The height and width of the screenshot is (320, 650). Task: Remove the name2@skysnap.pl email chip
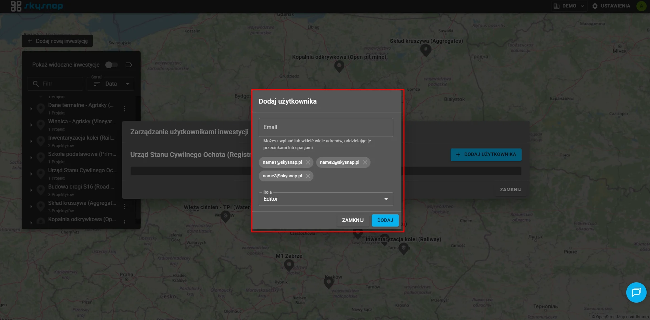(x=365, y=162)
